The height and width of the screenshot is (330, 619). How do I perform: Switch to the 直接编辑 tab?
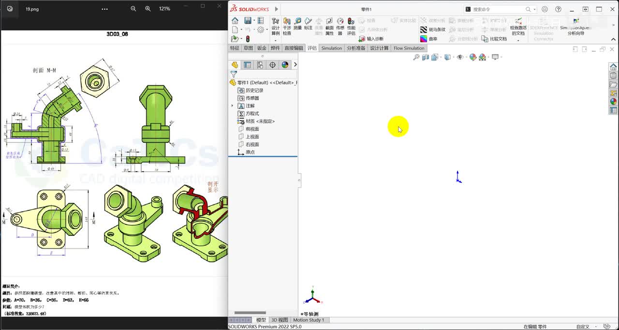294,48
